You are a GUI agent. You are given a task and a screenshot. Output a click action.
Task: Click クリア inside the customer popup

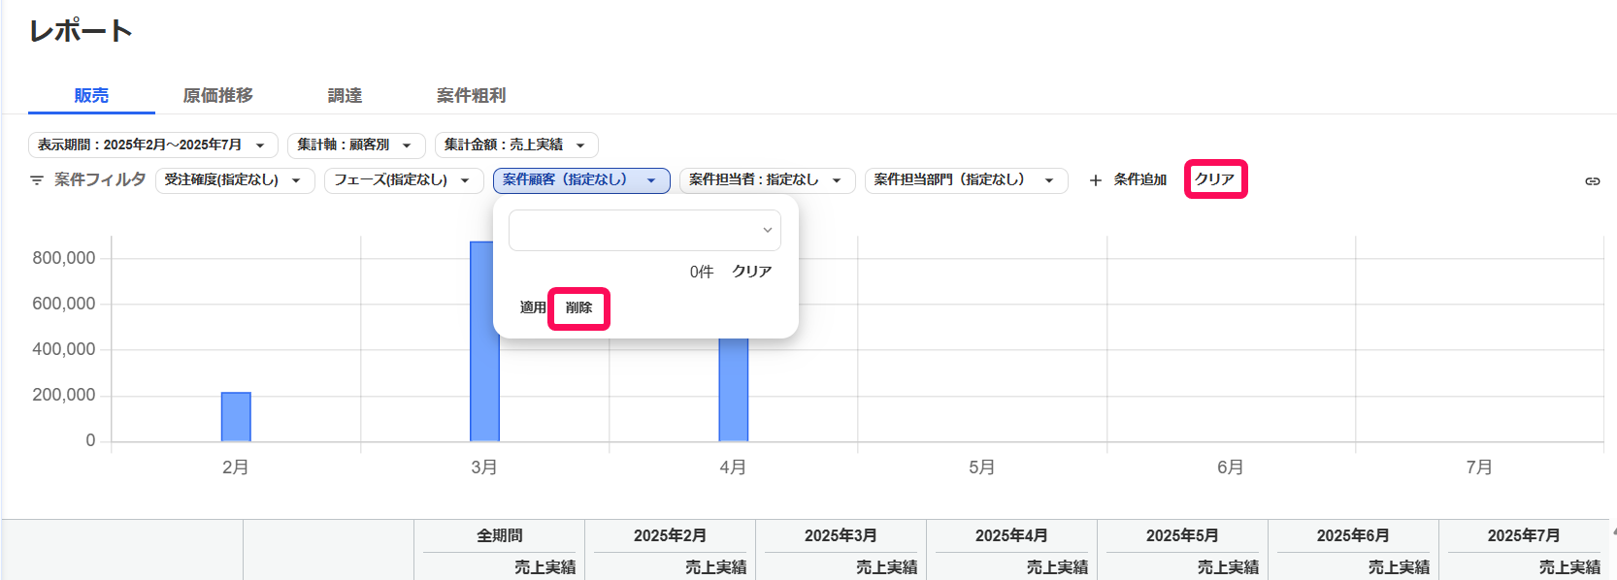[x=751, y=272]
